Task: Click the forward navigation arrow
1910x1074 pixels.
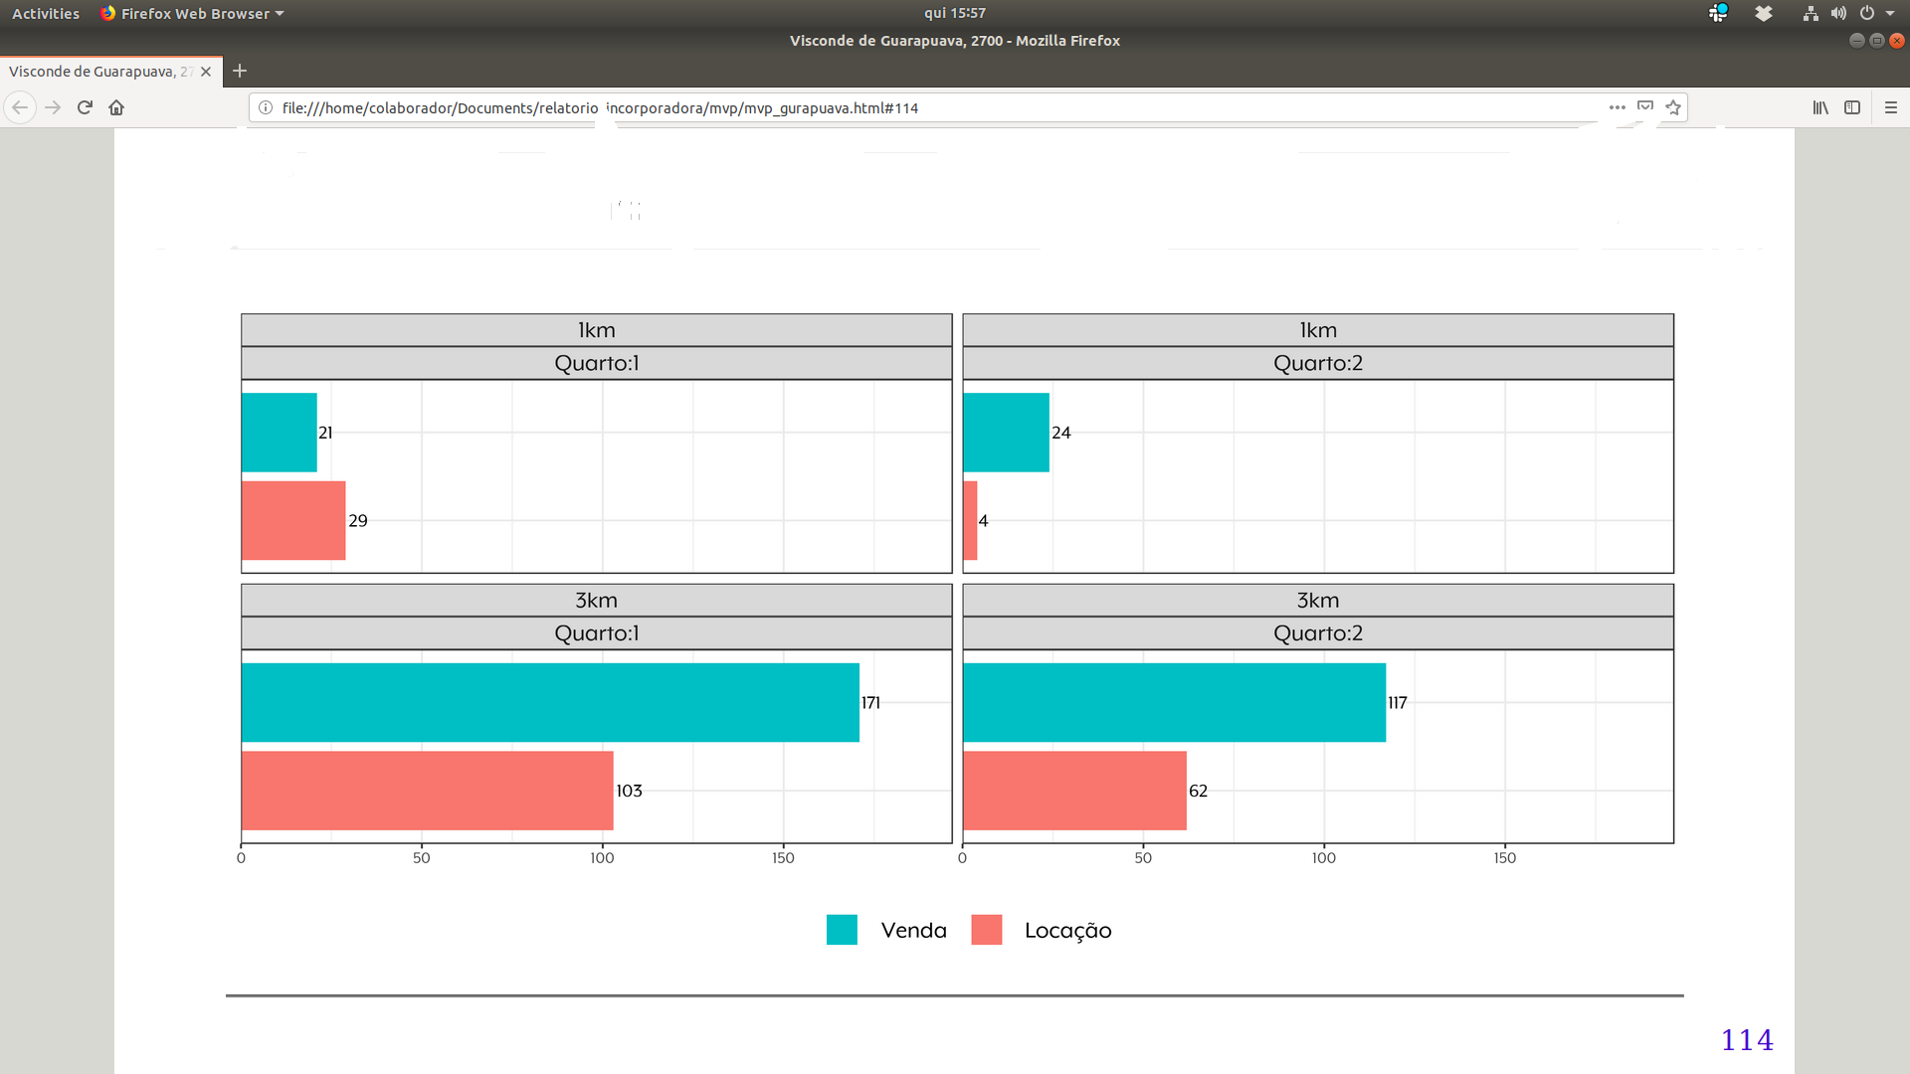Action: tap(53, 107)
